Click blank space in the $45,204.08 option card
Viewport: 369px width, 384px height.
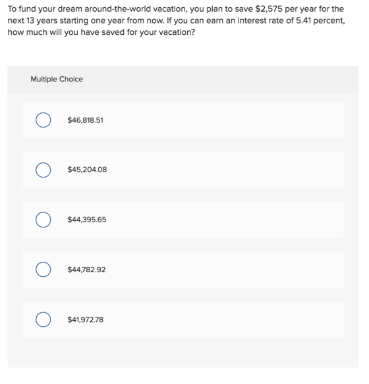point(221,170)
